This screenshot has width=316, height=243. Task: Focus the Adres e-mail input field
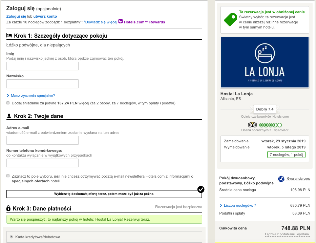pos(42,140)
